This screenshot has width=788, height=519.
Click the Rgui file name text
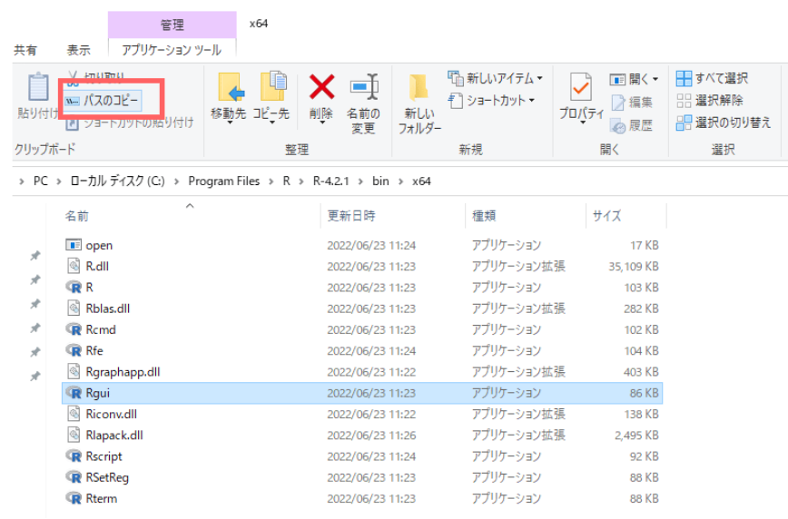click(x=97, y=393)
